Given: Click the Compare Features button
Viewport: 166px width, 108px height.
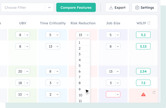Looking at the screenshot, I should click(x=76, y=8).
